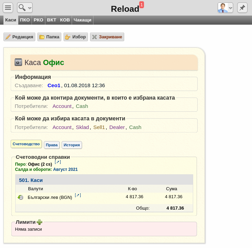
Task: Open the Sell1 user link
Action: (x=99, y=127)
